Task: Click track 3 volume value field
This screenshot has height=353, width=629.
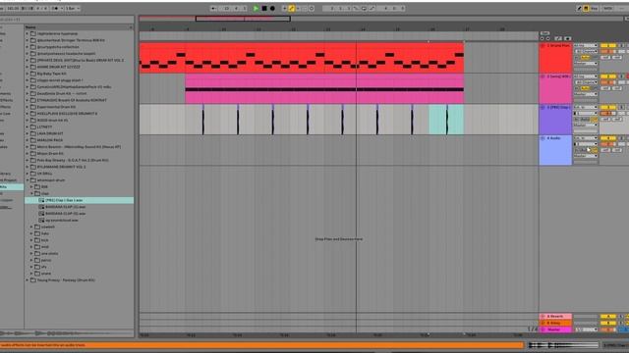Action: click(607, 114)
